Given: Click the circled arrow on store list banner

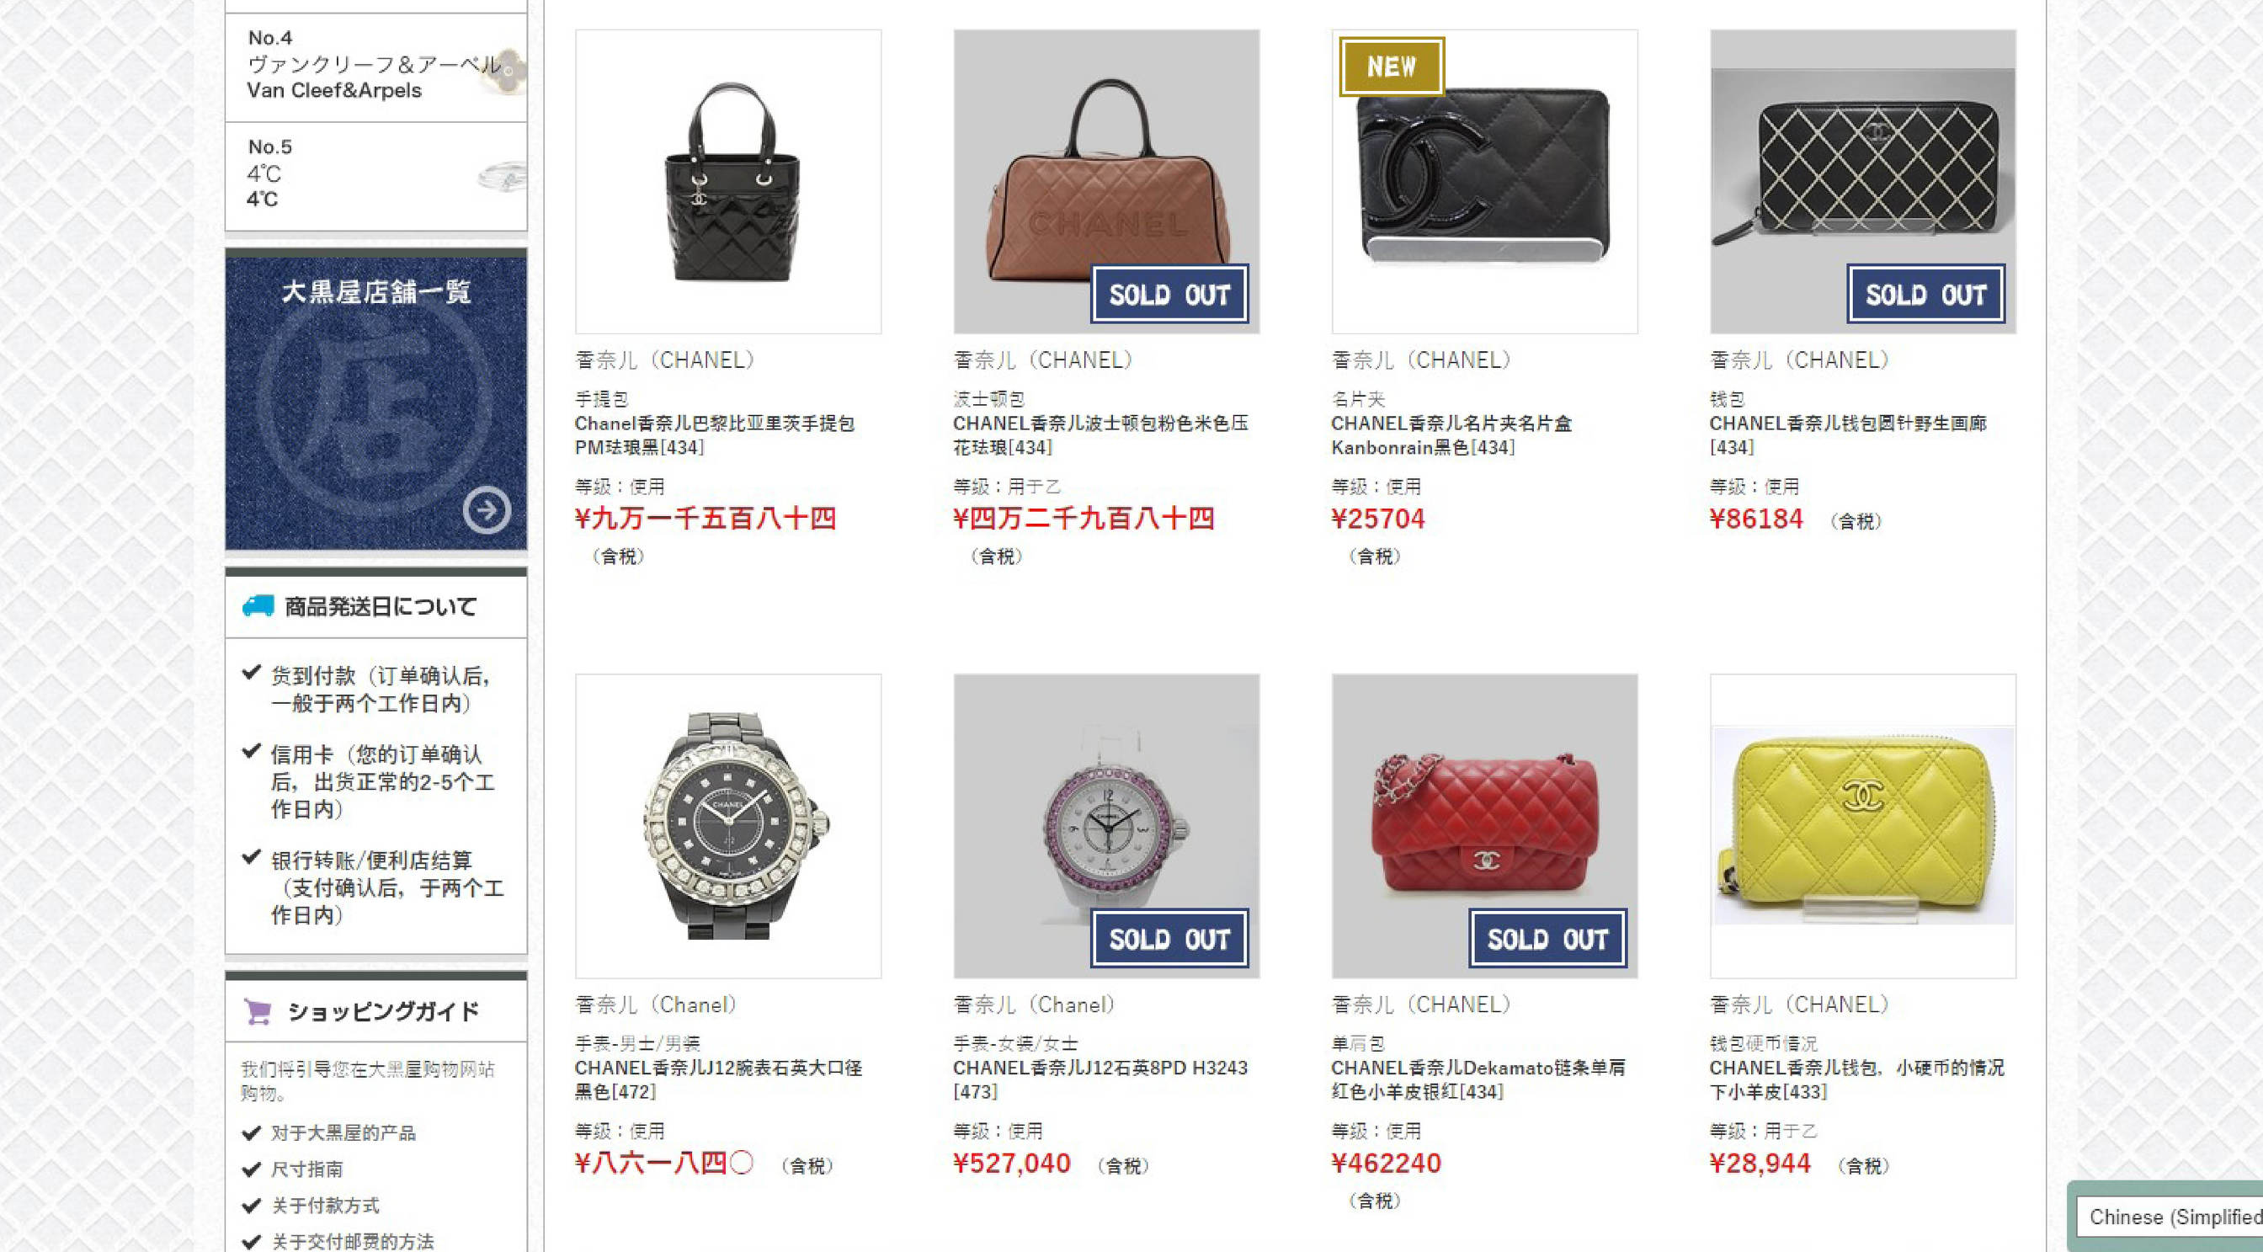Looking at the screenshot, I should [487, 509].
